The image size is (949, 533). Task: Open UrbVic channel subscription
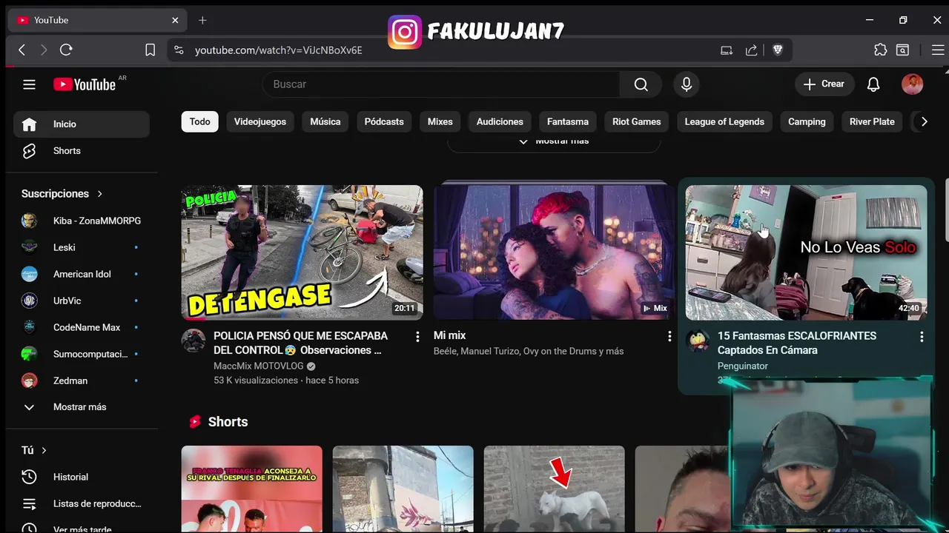82,301
